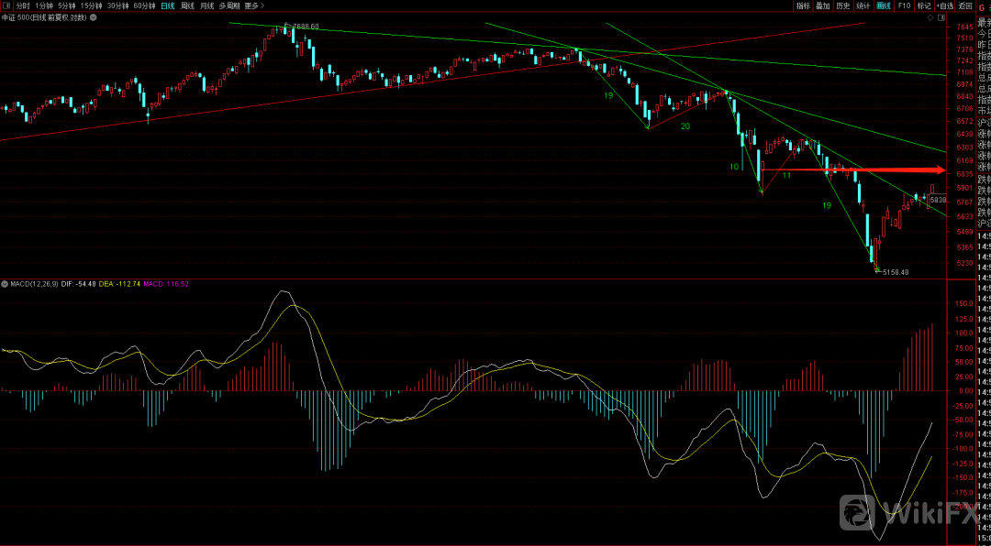
Task: Switch to the 月线 monthly tab
Action: pos(207,5)
